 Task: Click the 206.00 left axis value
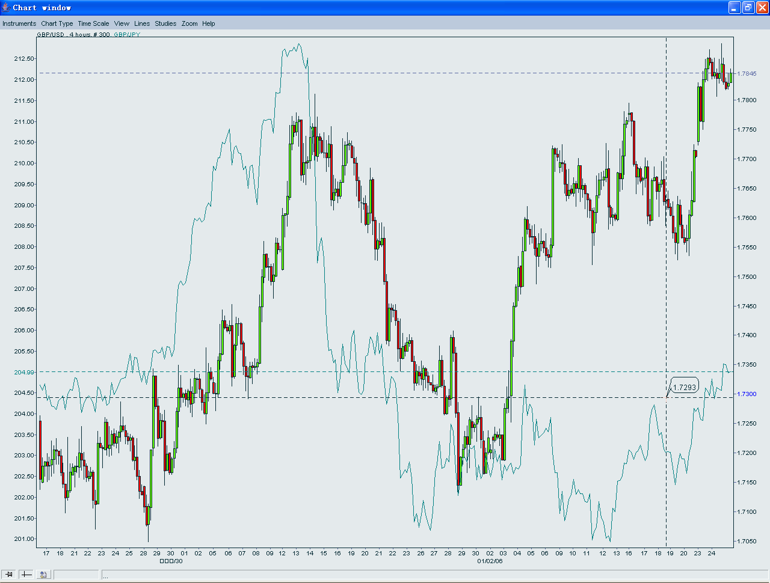(x=24, y=331)
